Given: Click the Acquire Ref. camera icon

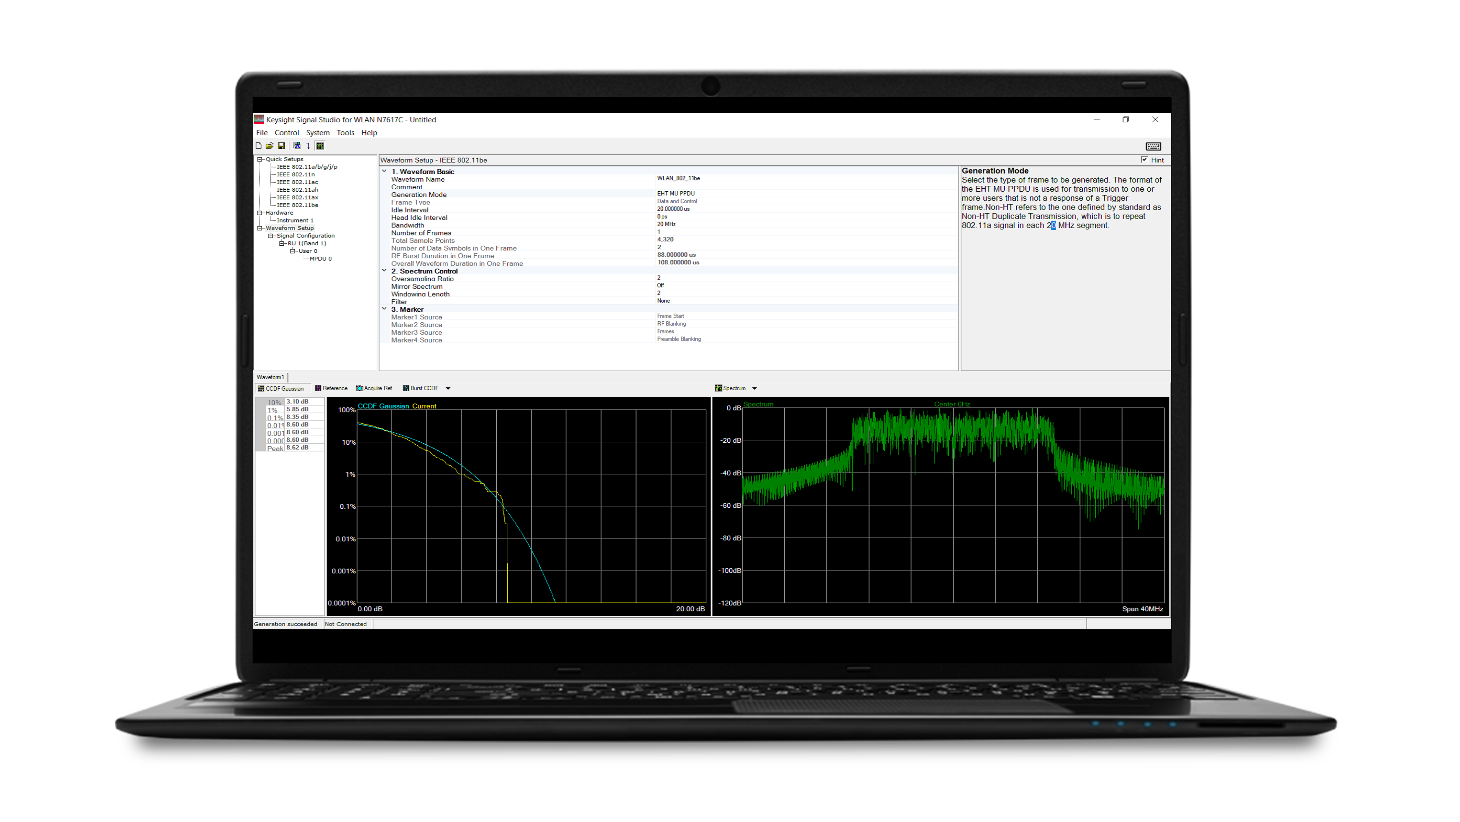Looking at the screenshot, I should 359,389.
